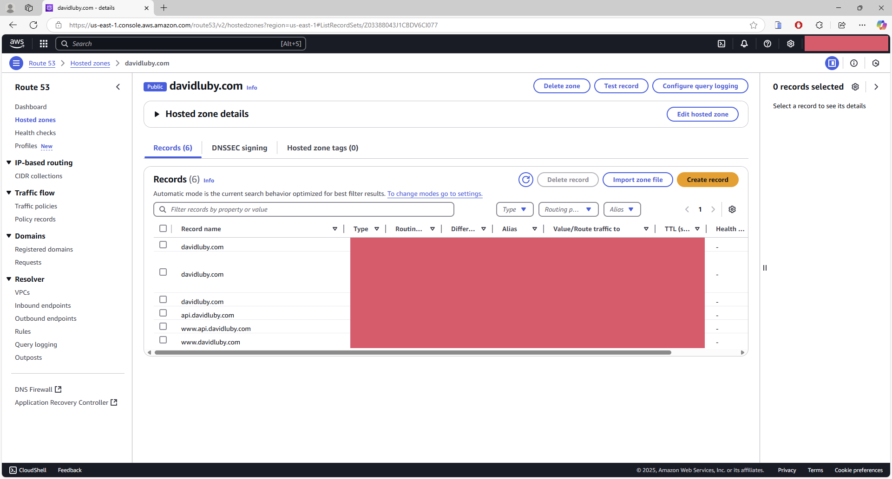
Task: Go to Hosted zones breadcrumb link
Action: 90,63
